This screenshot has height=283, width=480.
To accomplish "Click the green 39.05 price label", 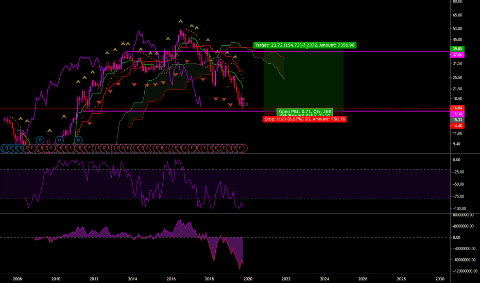I will pos(457,49).
